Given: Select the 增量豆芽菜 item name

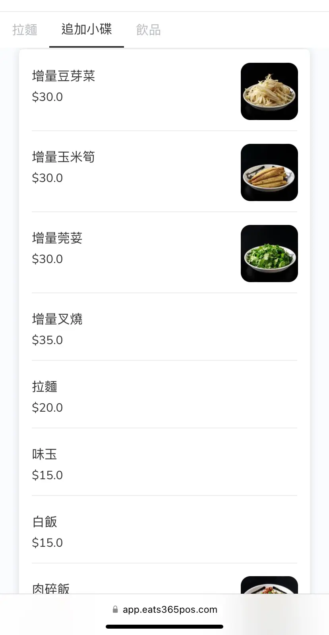Looking at the screenshot, I should (x=64, y=76).
